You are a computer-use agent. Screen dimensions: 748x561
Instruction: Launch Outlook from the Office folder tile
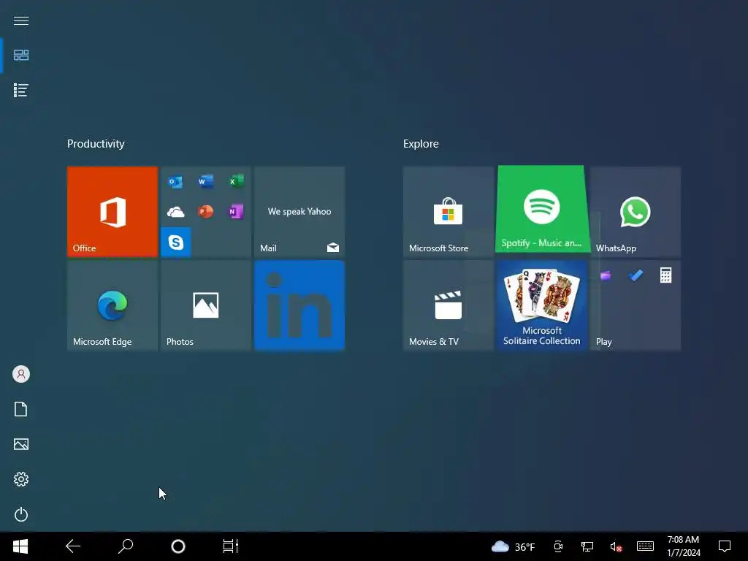[x=175, y=182]
